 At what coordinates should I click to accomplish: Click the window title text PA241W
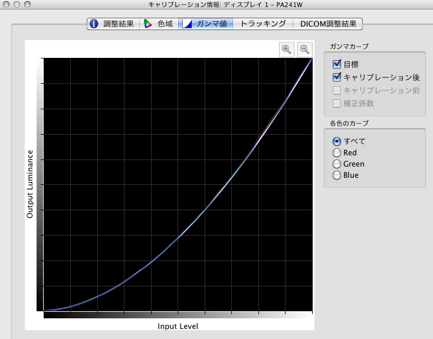[289, 5]
